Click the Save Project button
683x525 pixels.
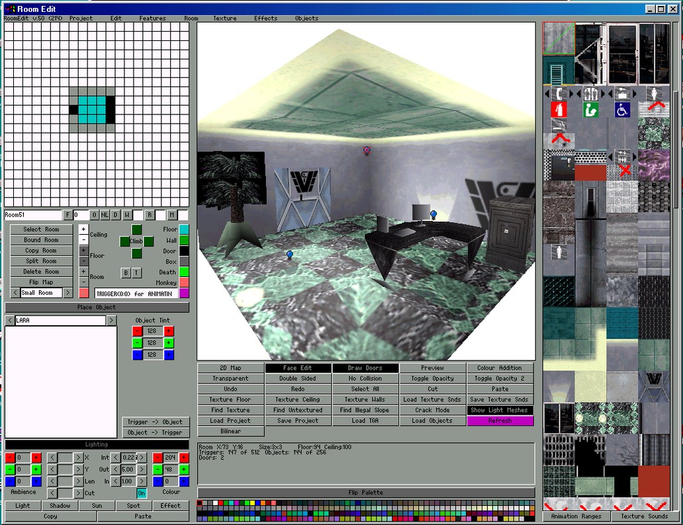point(298,421)
